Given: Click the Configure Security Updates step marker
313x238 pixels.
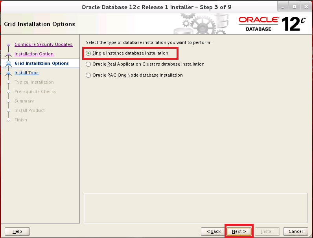Looking at the screenshot, I should tap(8, 44).
